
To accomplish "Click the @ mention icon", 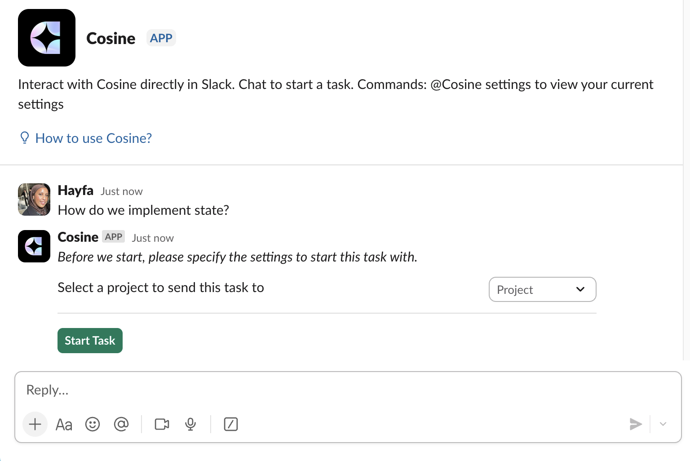I will pyautogui.click(x=121, y=424).
